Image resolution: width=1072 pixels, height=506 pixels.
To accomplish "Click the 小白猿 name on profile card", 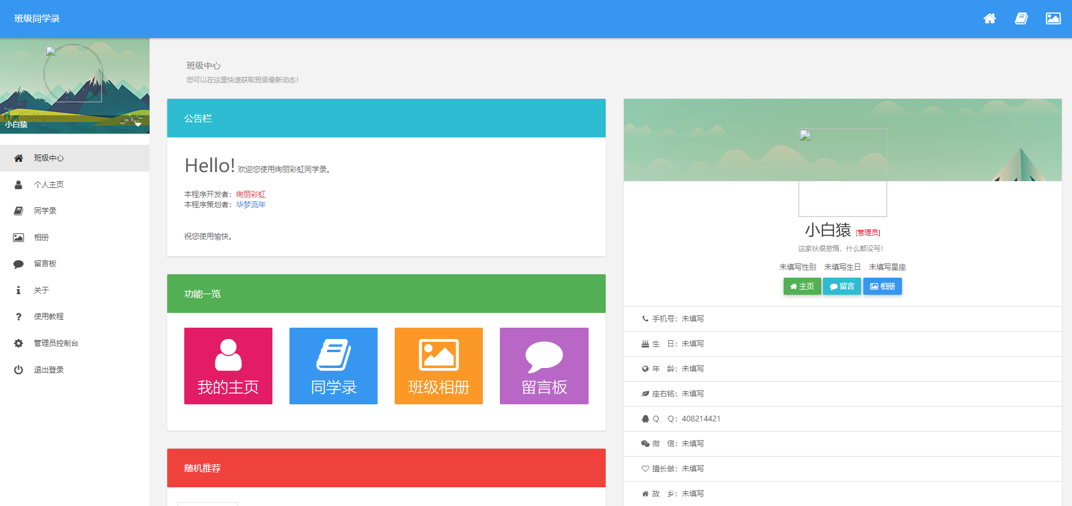I will [828, 230].
